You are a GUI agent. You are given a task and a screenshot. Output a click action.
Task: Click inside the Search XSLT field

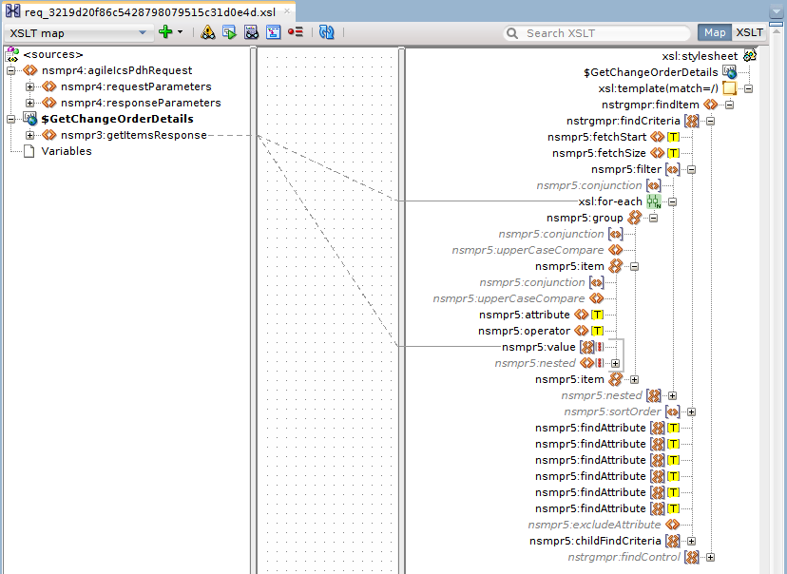599,32
